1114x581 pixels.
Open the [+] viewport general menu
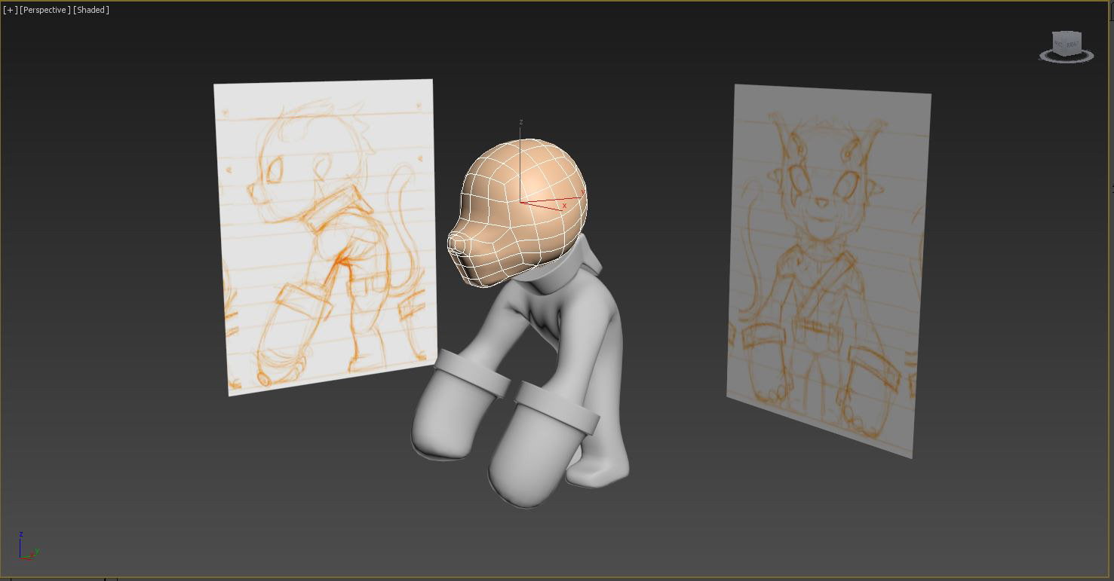click(10, 10)
